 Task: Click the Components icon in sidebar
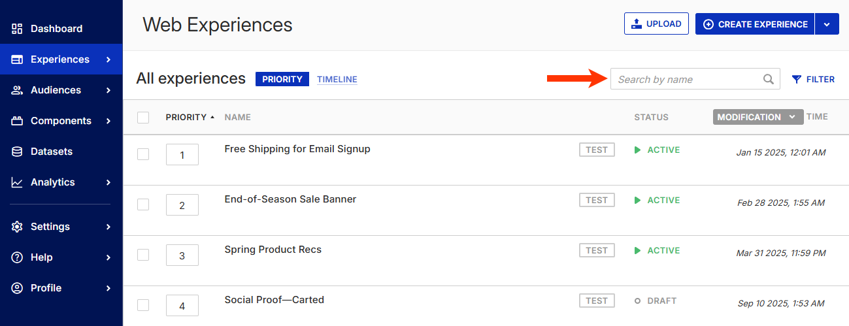(18, 121)
